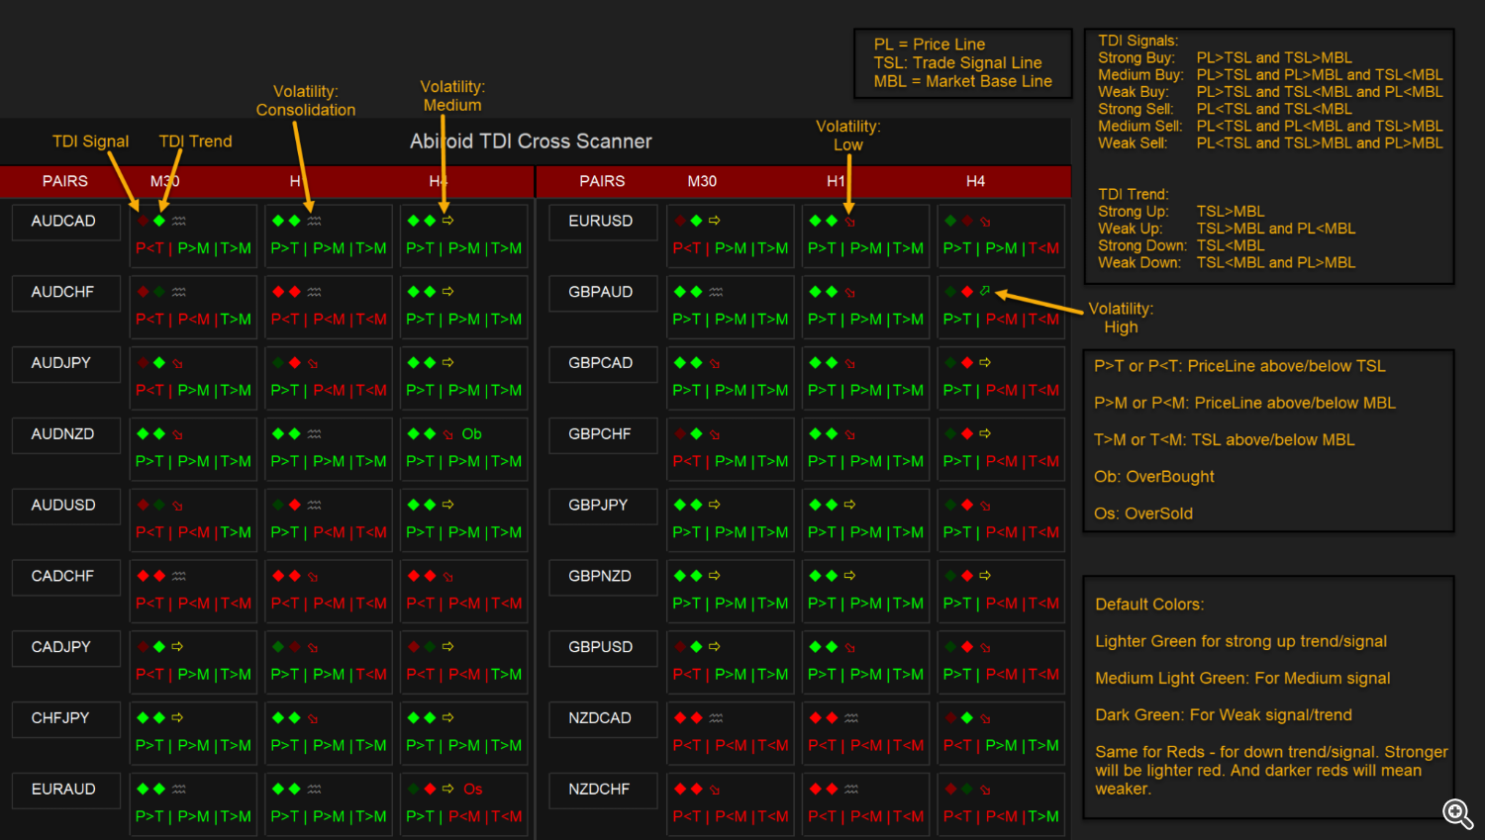The height and width of the screenshot is (840, 1485).
Task: Click P<T status text in NZDCAD H4 cell
Action: tap(957, 746)
